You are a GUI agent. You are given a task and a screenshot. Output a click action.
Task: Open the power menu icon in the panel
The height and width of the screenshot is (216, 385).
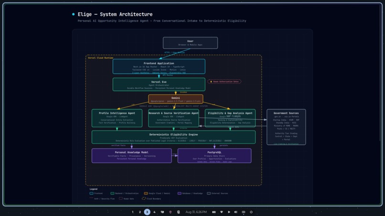coord(251,212)
